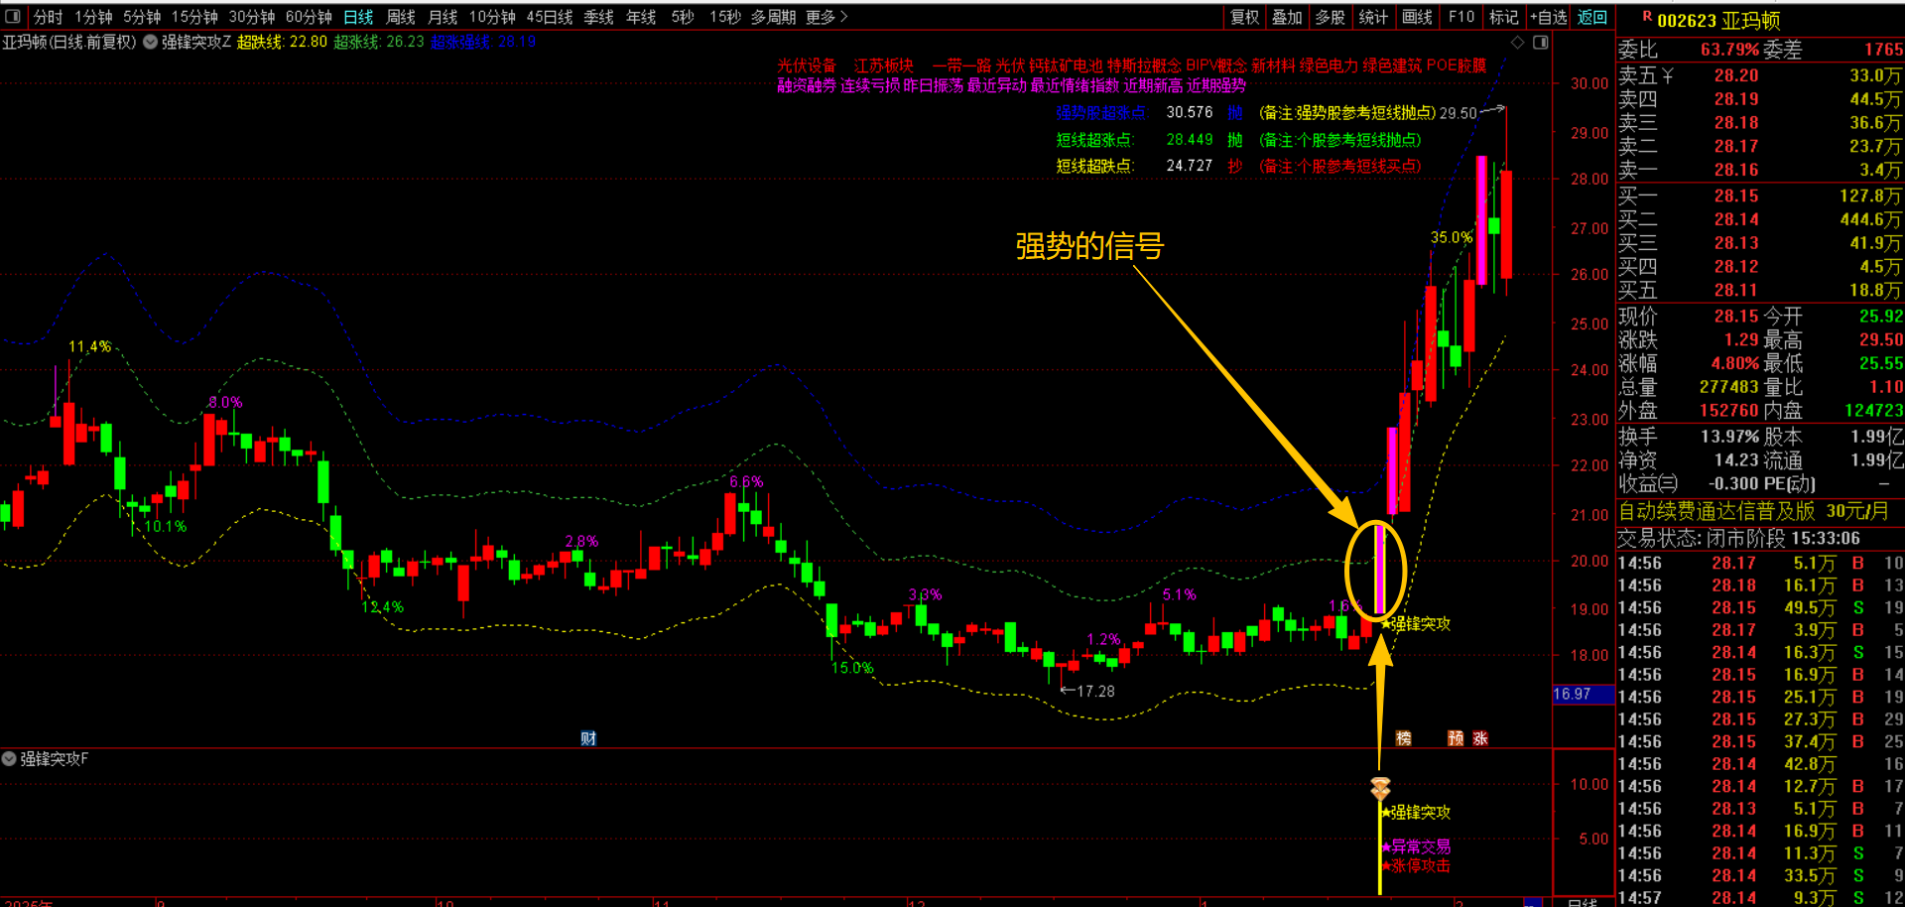Click the diamond signal icon in the sub-chart
The image size is (1905, 907).
click(1380, 789)
